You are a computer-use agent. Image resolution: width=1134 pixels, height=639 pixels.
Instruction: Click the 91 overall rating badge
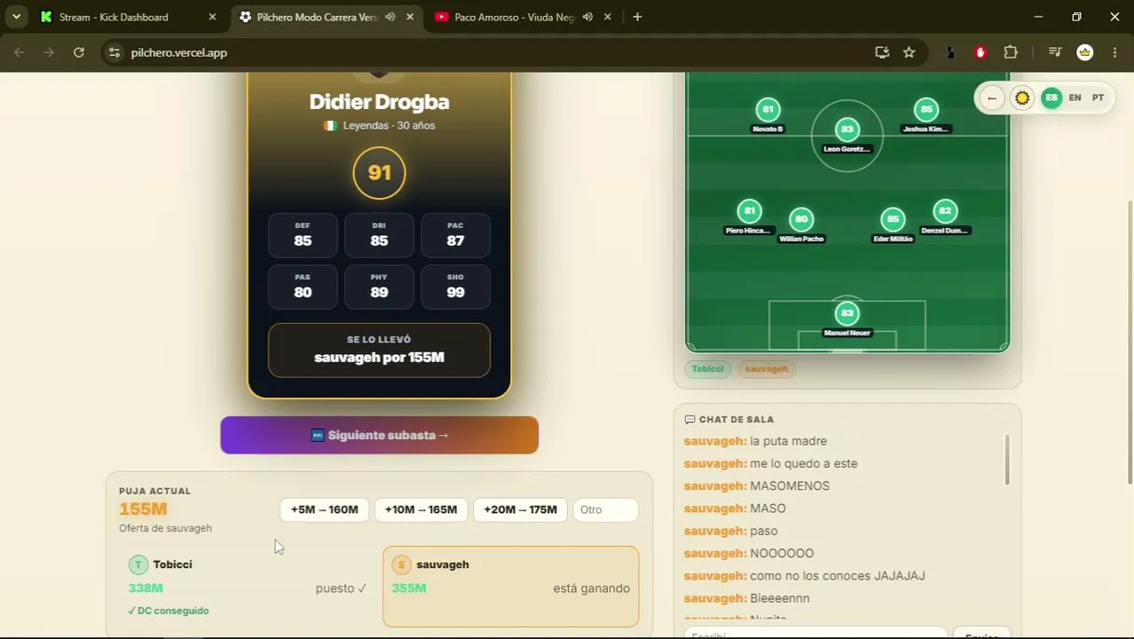coord(379,172)
